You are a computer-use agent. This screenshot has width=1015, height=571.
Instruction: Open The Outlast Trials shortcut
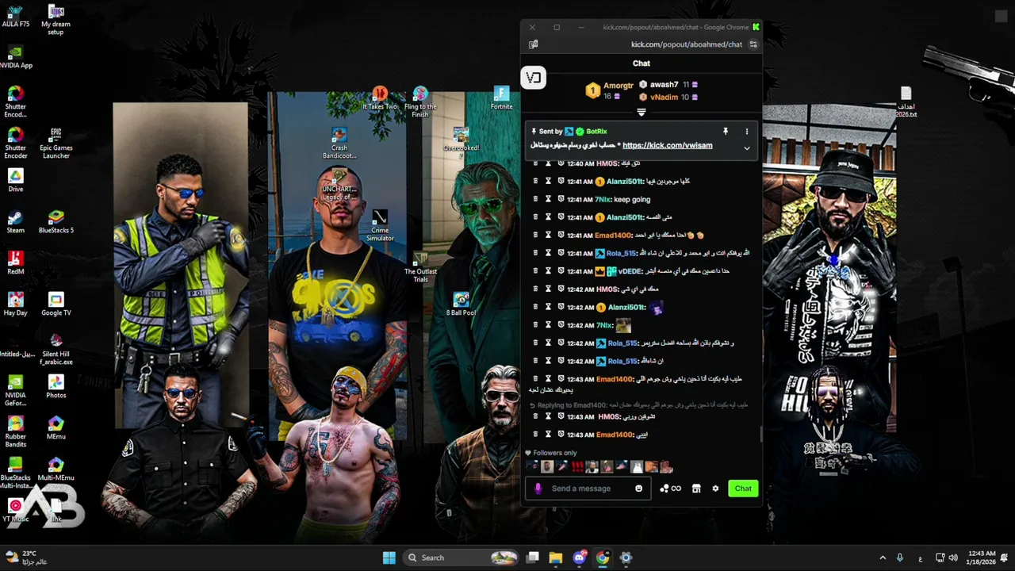pyautogui.click(x=420, y=267)
